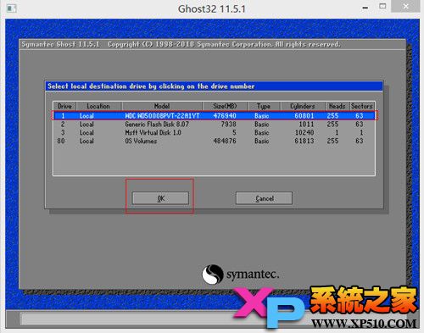Click the Location column header
Viewport: 424px width, 333px height.
coord(98,106)
